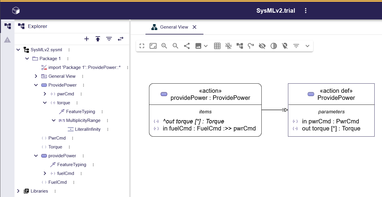Click the plus icon to add new model
The image size is (382, 197).
click(x=87, y=39)
